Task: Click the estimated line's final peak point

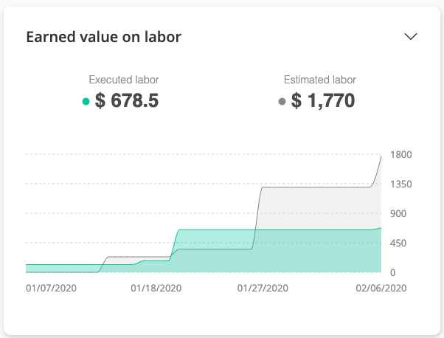Action: click(381, 156)
